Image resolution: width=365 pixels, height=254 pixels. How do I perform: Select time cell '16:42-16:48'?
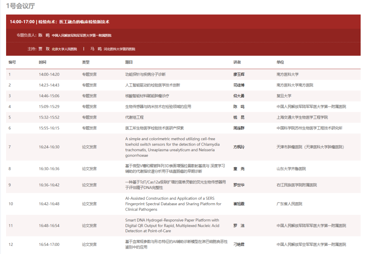pyautogui.click(x=49, y=204)
